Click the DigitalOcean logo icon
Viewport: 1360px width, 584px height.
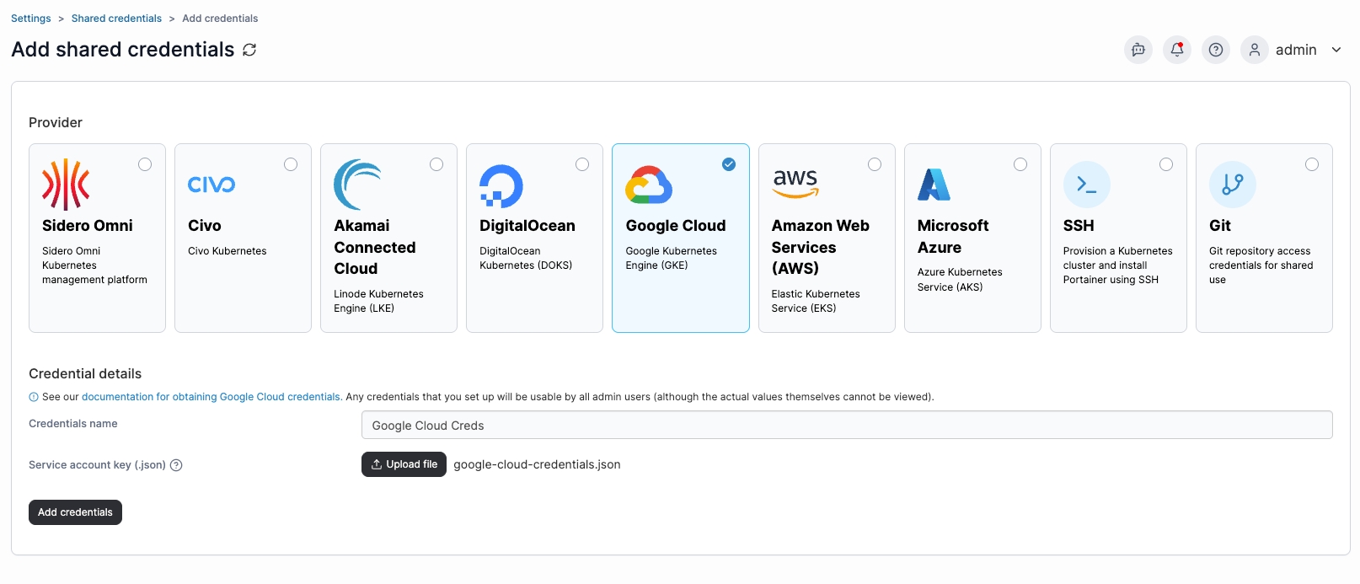[501, 186]
